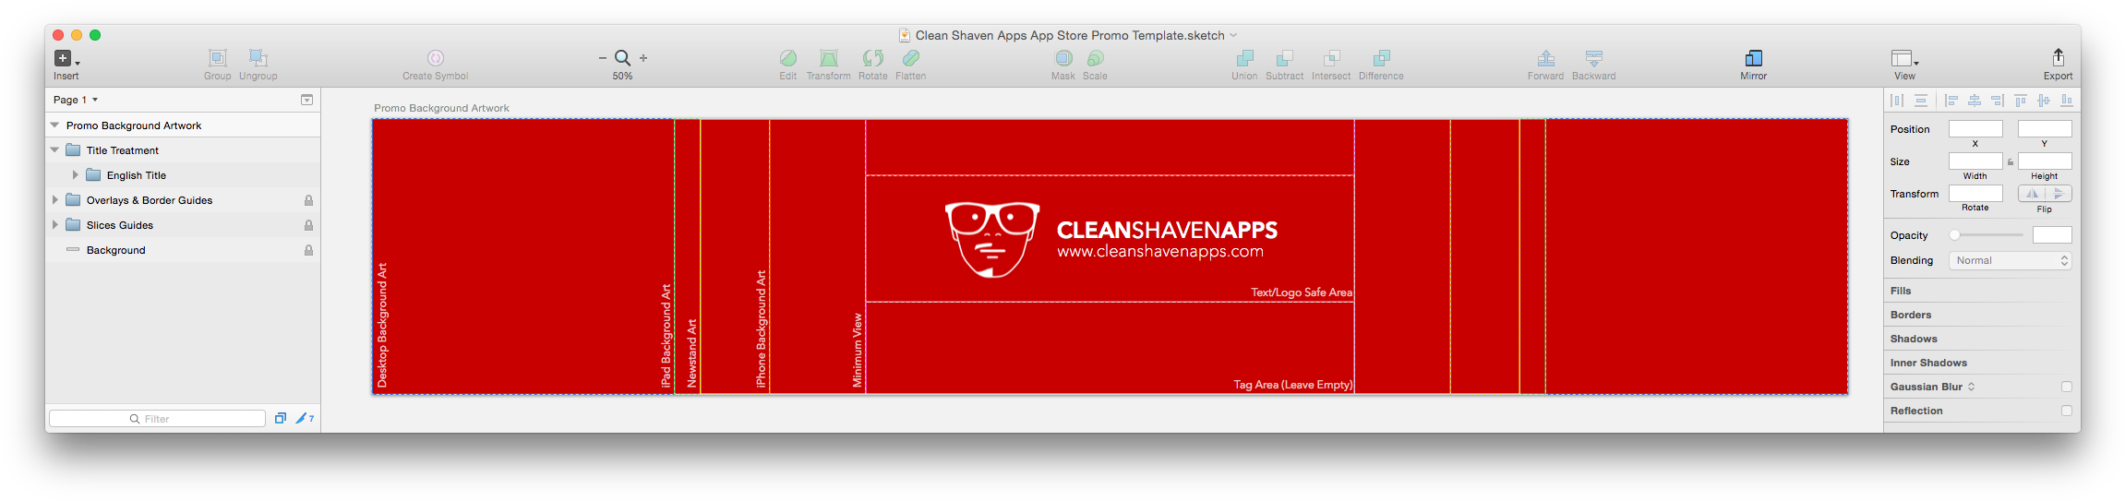
Task: Click the Group toolbar icon
Action: coord(217,58)
